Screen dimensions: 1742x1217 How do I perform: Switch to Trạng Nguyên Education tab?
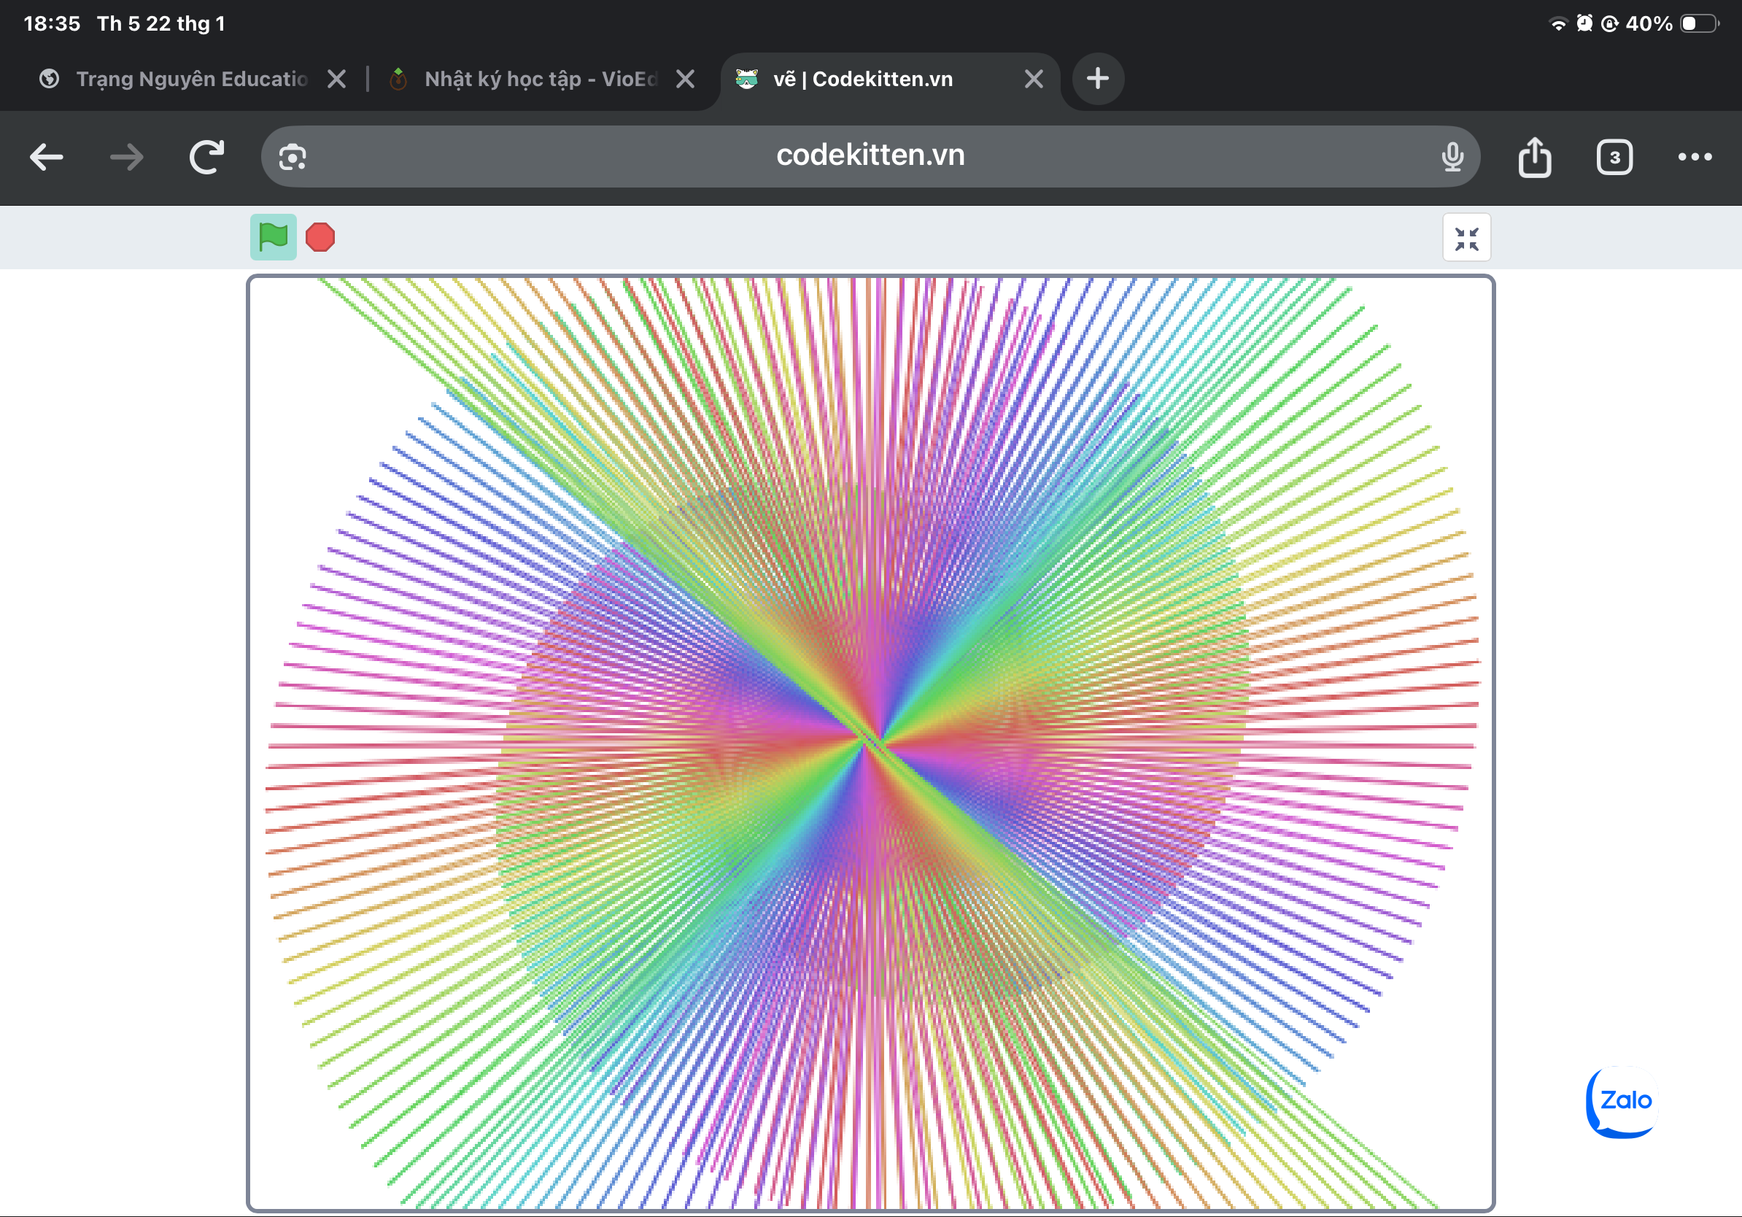(x=190, y=79)
